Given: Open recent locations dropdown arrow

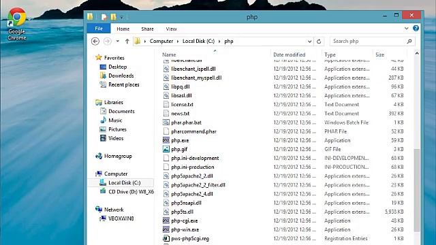Looking at the screenshot, I should [x=118, y=42].
